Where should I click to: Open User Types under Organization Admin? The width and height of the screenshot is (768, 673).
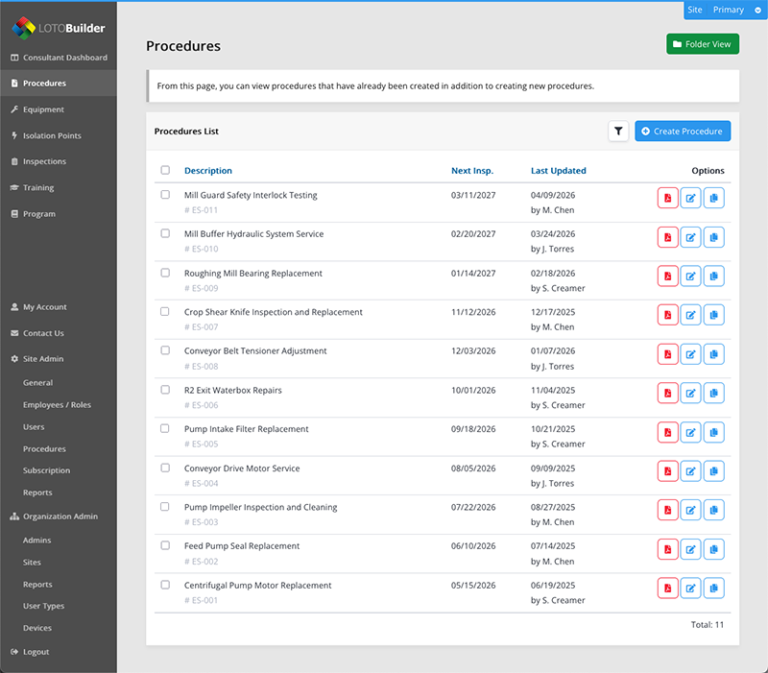click(43, 606)
